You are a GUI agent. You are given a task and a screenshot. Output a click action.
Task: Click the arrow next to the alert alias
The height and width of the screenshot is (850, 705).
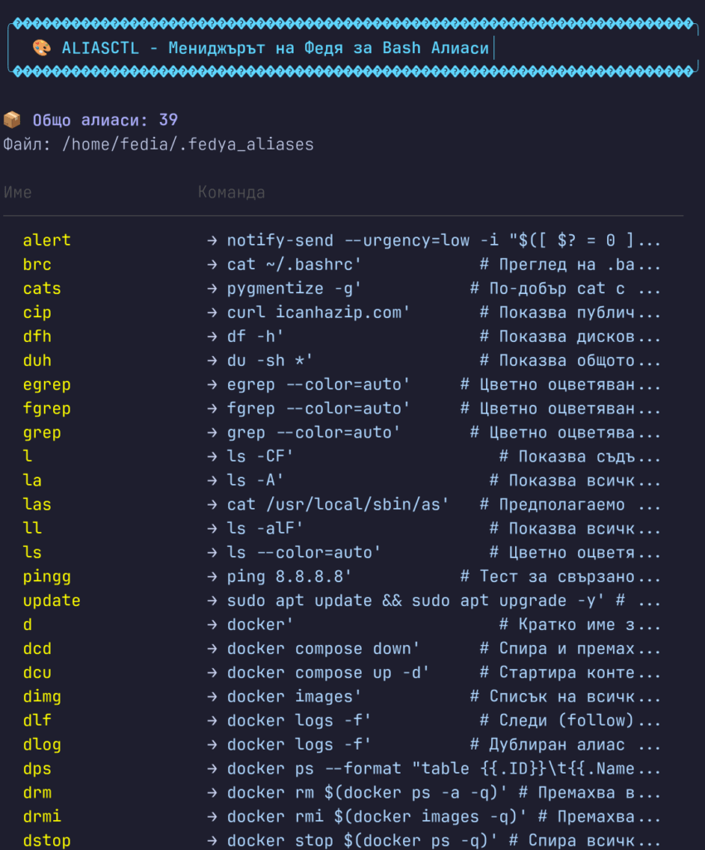(211, 241)
